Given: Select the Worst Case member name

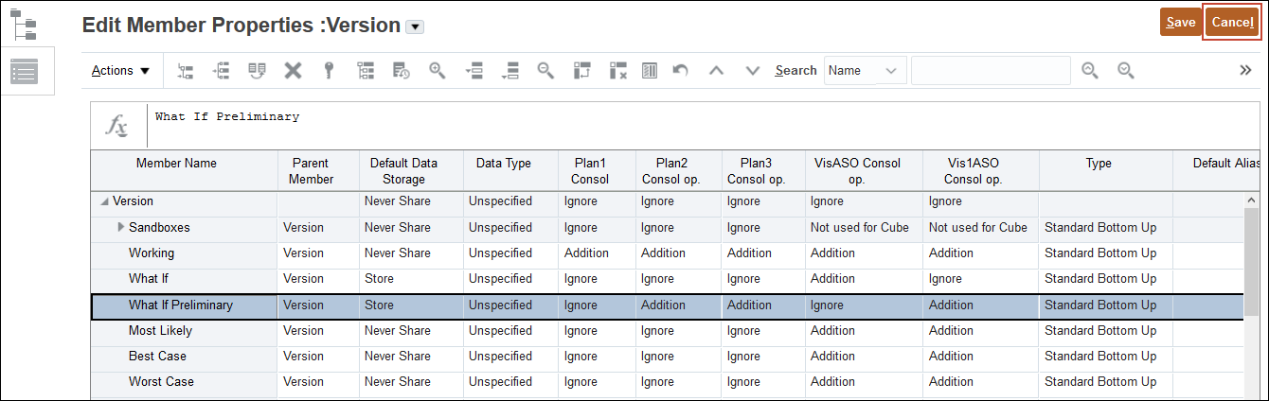Looking at the screenshot, I should 161,382.
